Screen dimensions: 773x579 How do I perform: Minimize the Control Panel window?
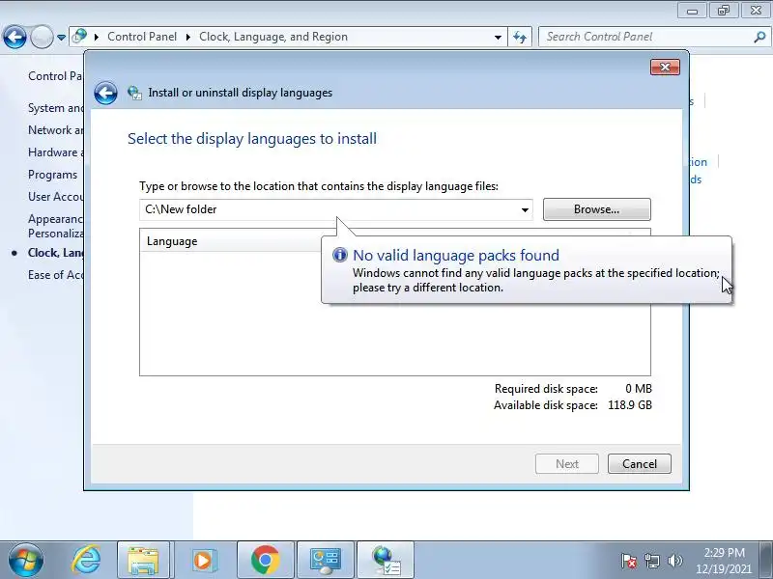(692, 11)
